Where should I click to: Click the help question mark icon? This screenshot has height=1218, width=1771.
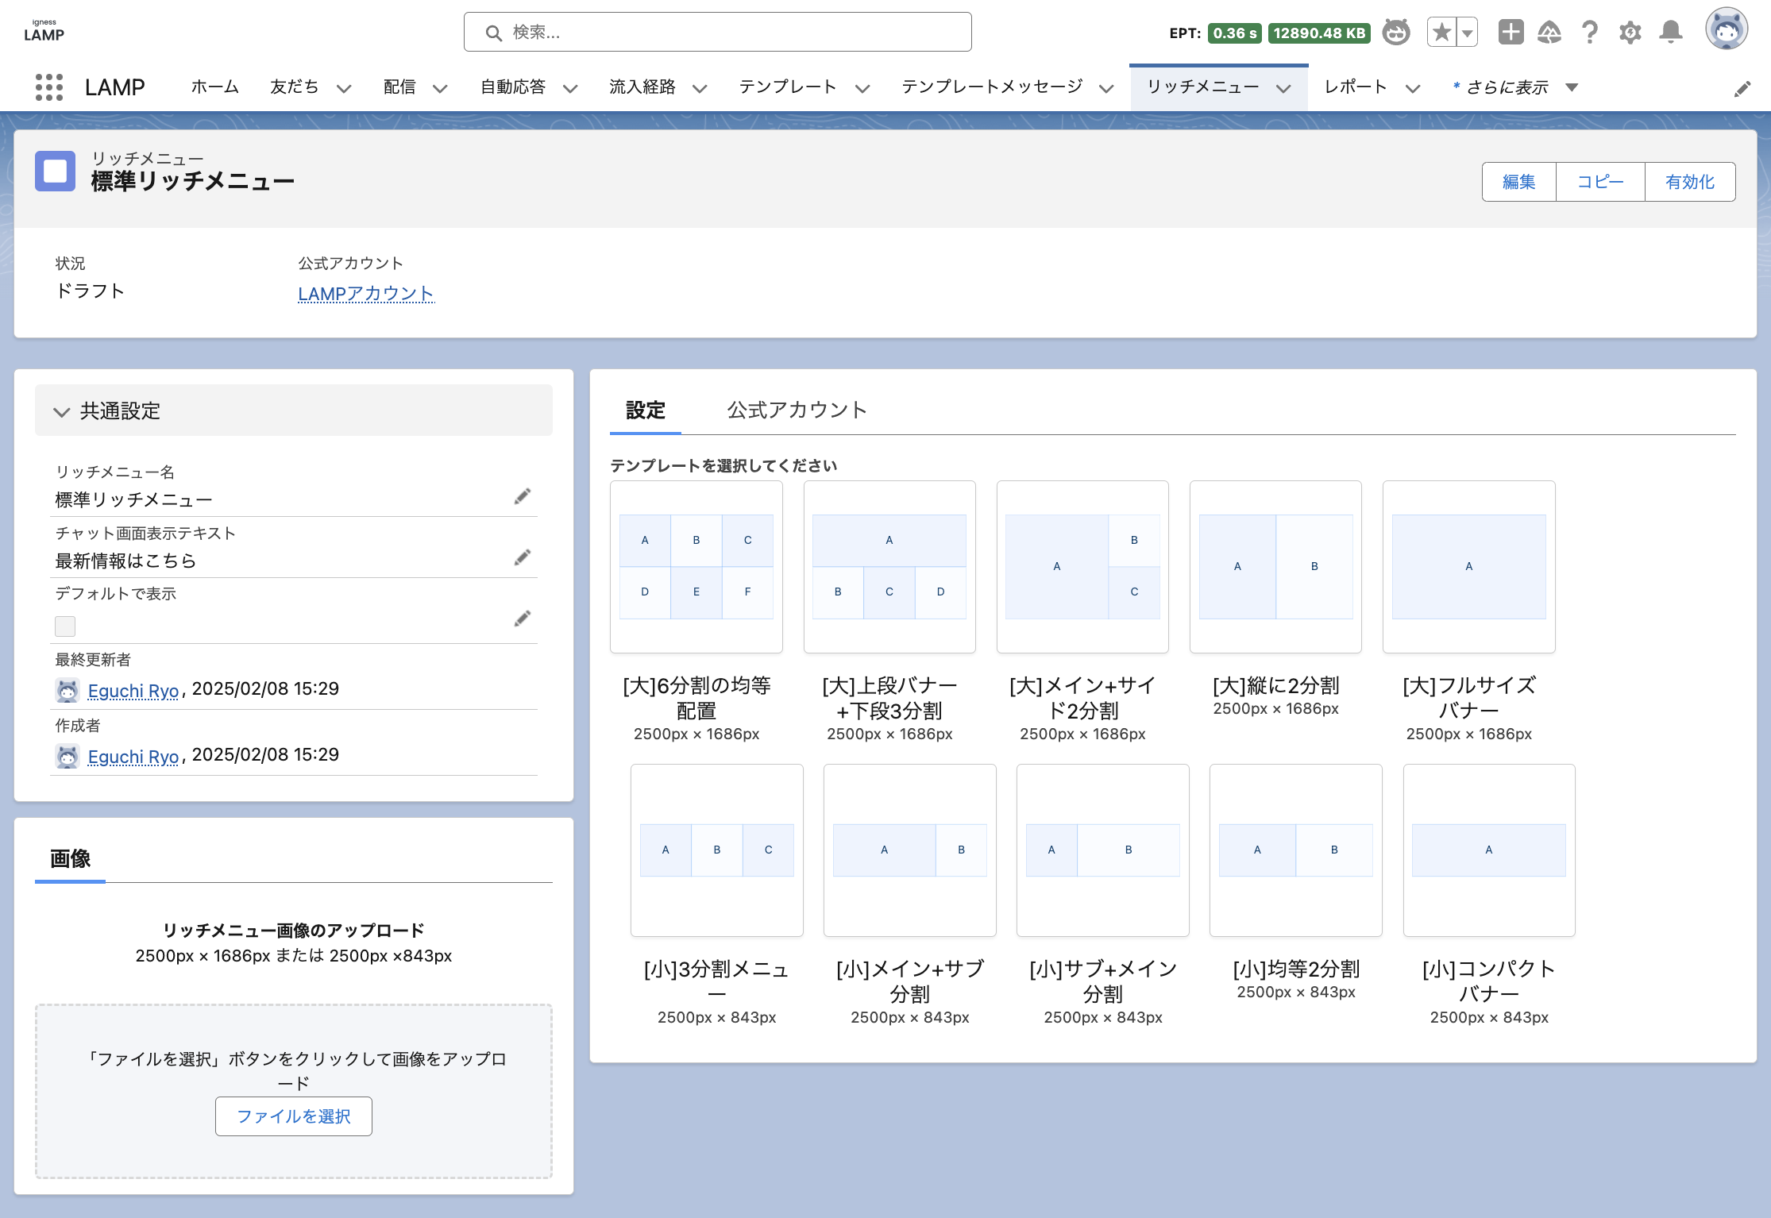click(1589, 33)
